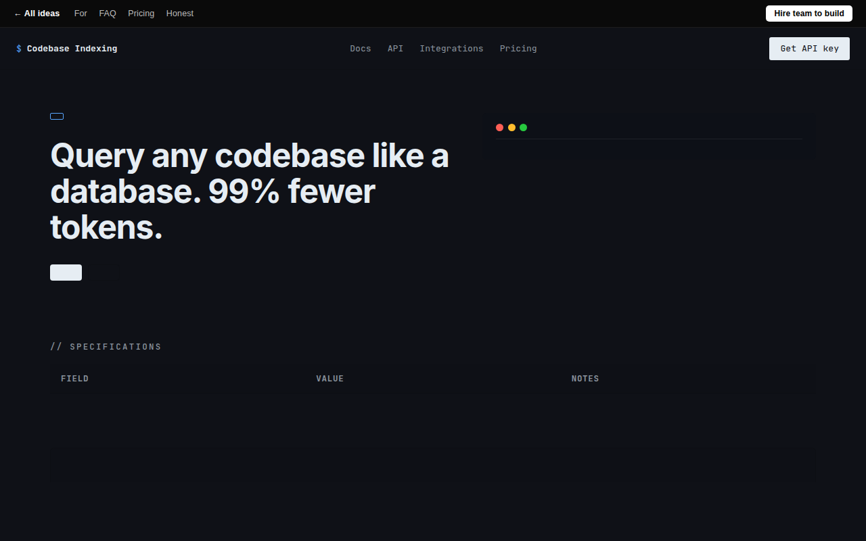
Task: Go back via All ideas link
Action: [x=37, y=14]
